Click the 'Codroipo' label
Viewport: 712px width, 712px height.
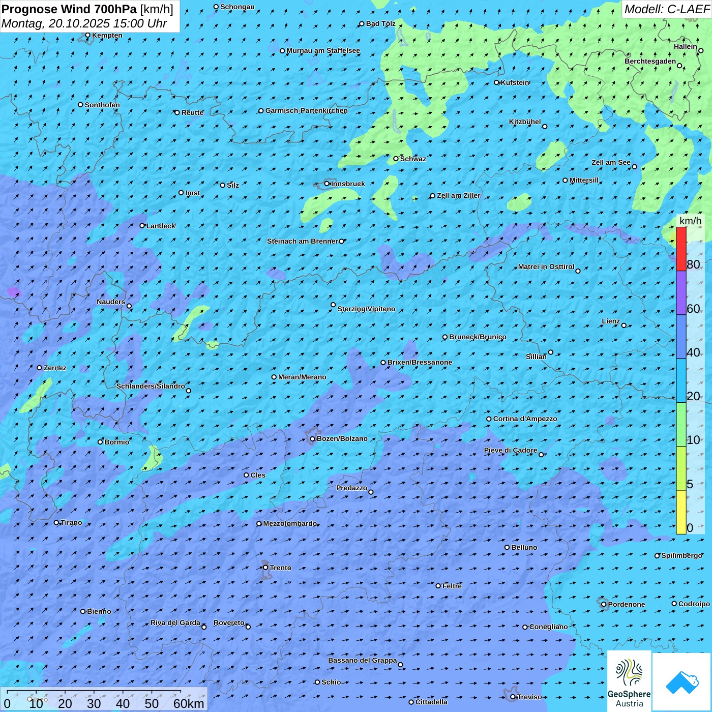pyautogui.click(x=694, y=604)
